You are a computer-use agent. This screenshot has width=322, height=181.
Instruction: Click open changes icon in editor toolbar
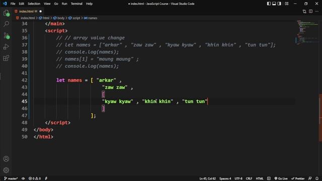pyautogui.click(x=304, y=12)
